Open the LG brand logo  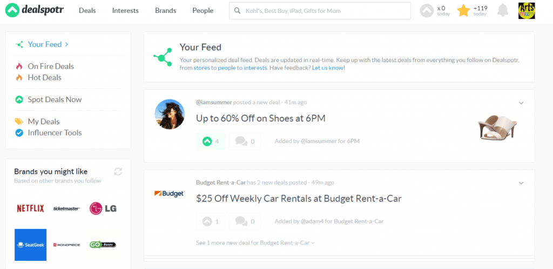[x=103, y=209]
